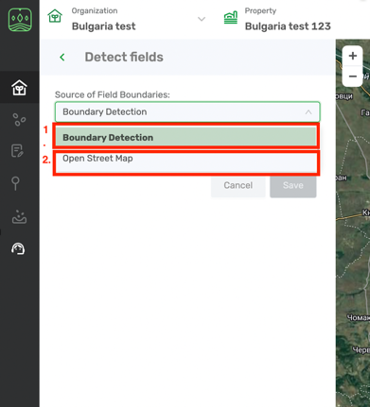Screen dimensions: 370x407
Task: Click the Organization house icon
Action: tap(55, 16)
